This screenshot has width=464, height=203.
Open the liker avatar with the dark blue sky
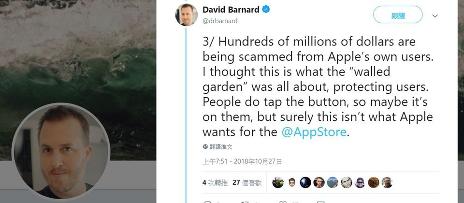point(305,183)
